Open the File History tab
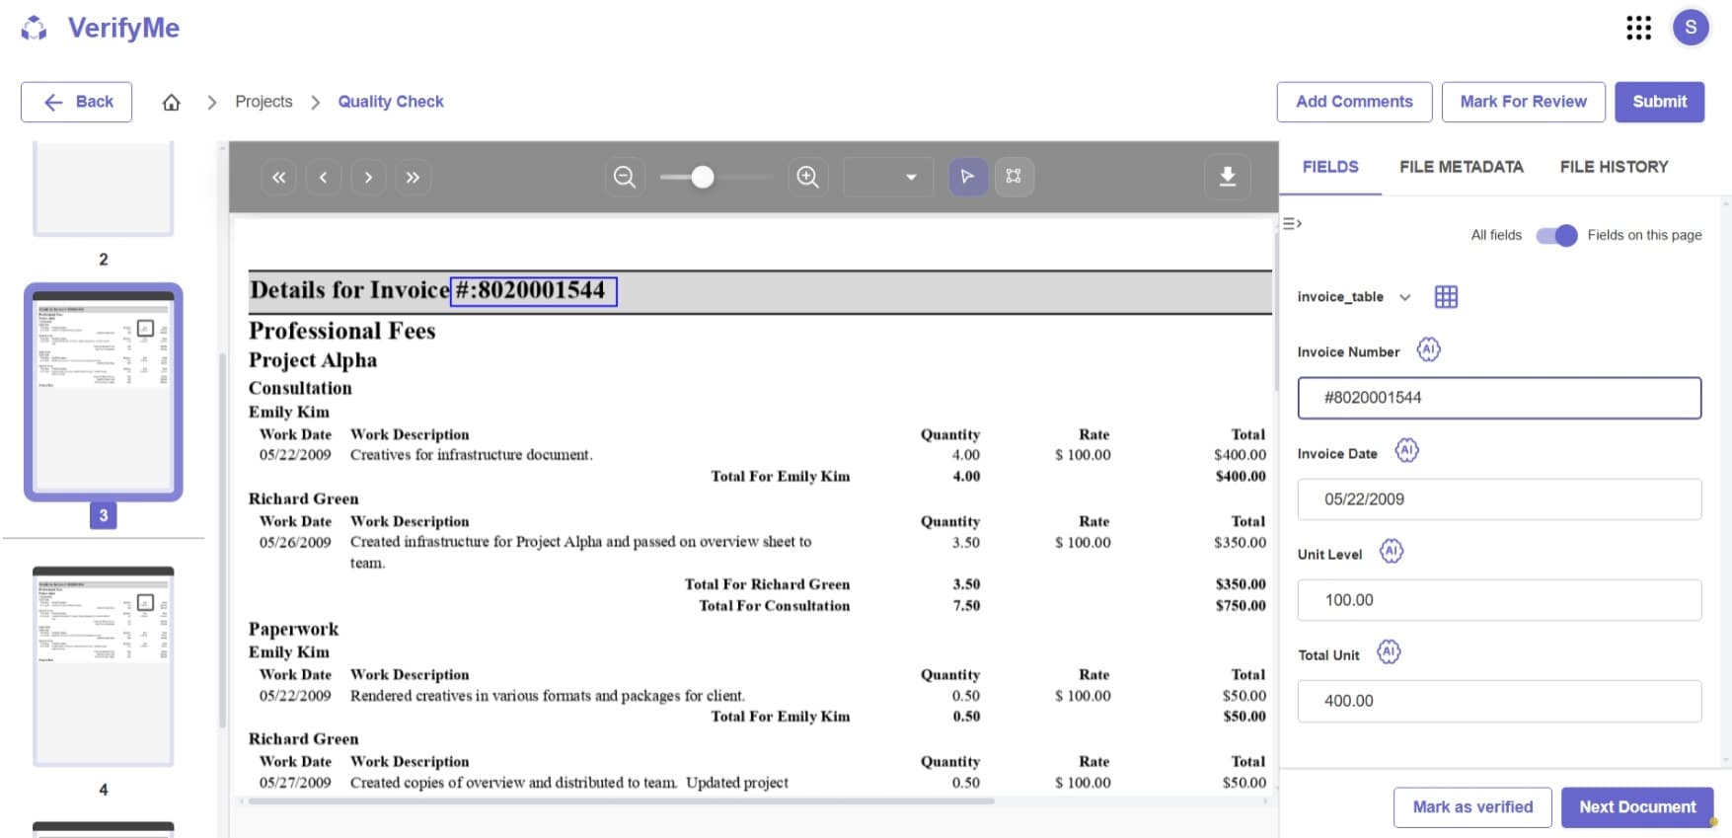The width and height of the screenshot is (1732, 838). click(1614, 167)
